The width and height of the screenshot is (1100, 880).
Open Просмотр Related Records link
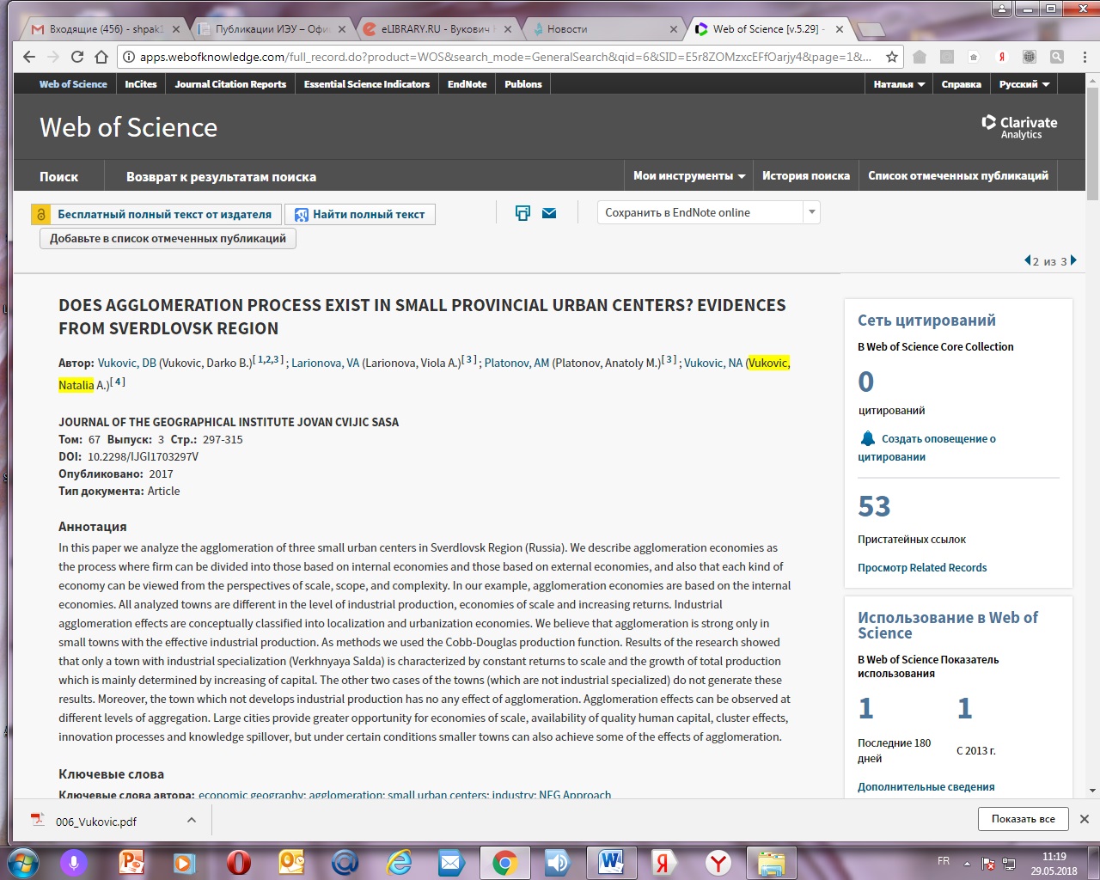point(921,567)
